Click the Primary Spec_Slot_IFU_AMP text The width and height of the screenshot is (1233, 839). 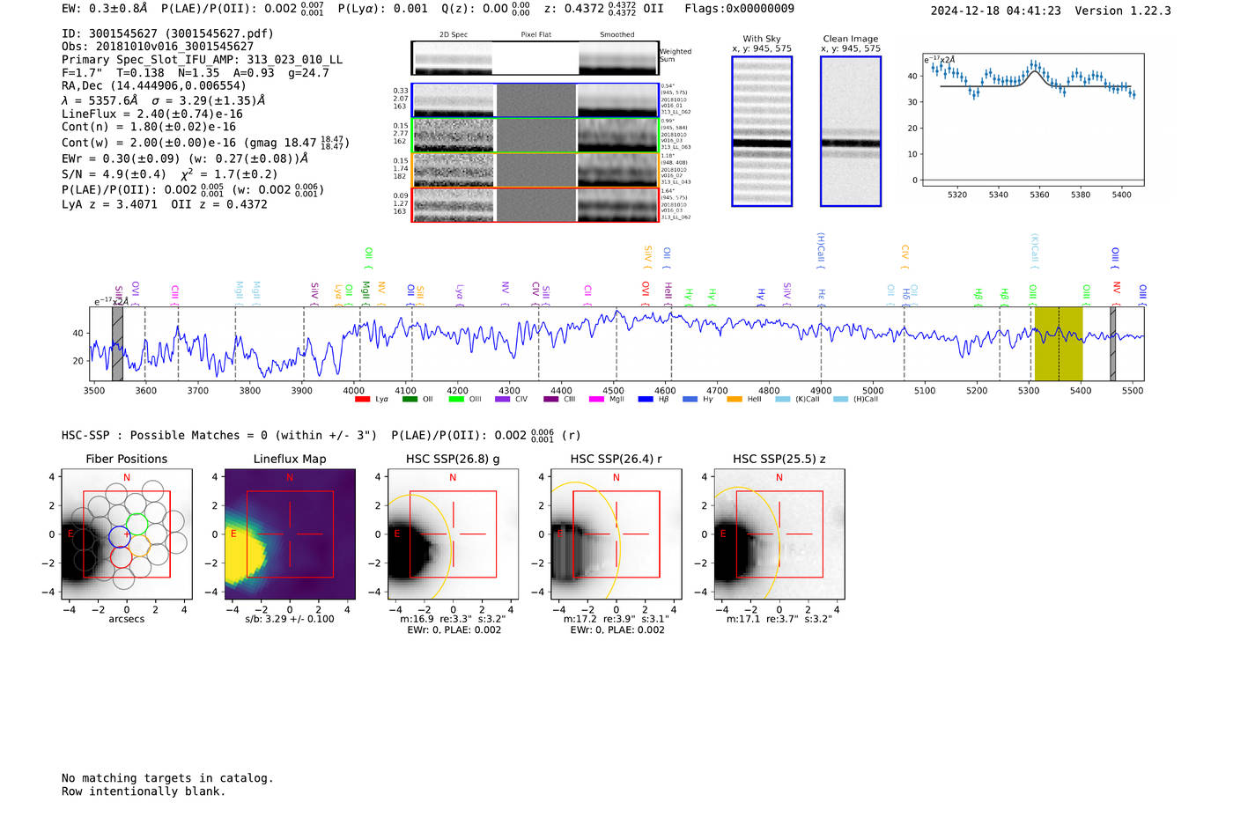[x=202, y=60]
